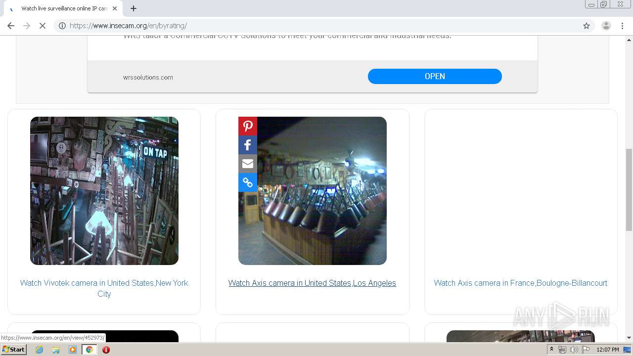The height and width of the screenshot is (356, 633).
Task: Open the Chrome profile avatar
Action: click(606, 26)
